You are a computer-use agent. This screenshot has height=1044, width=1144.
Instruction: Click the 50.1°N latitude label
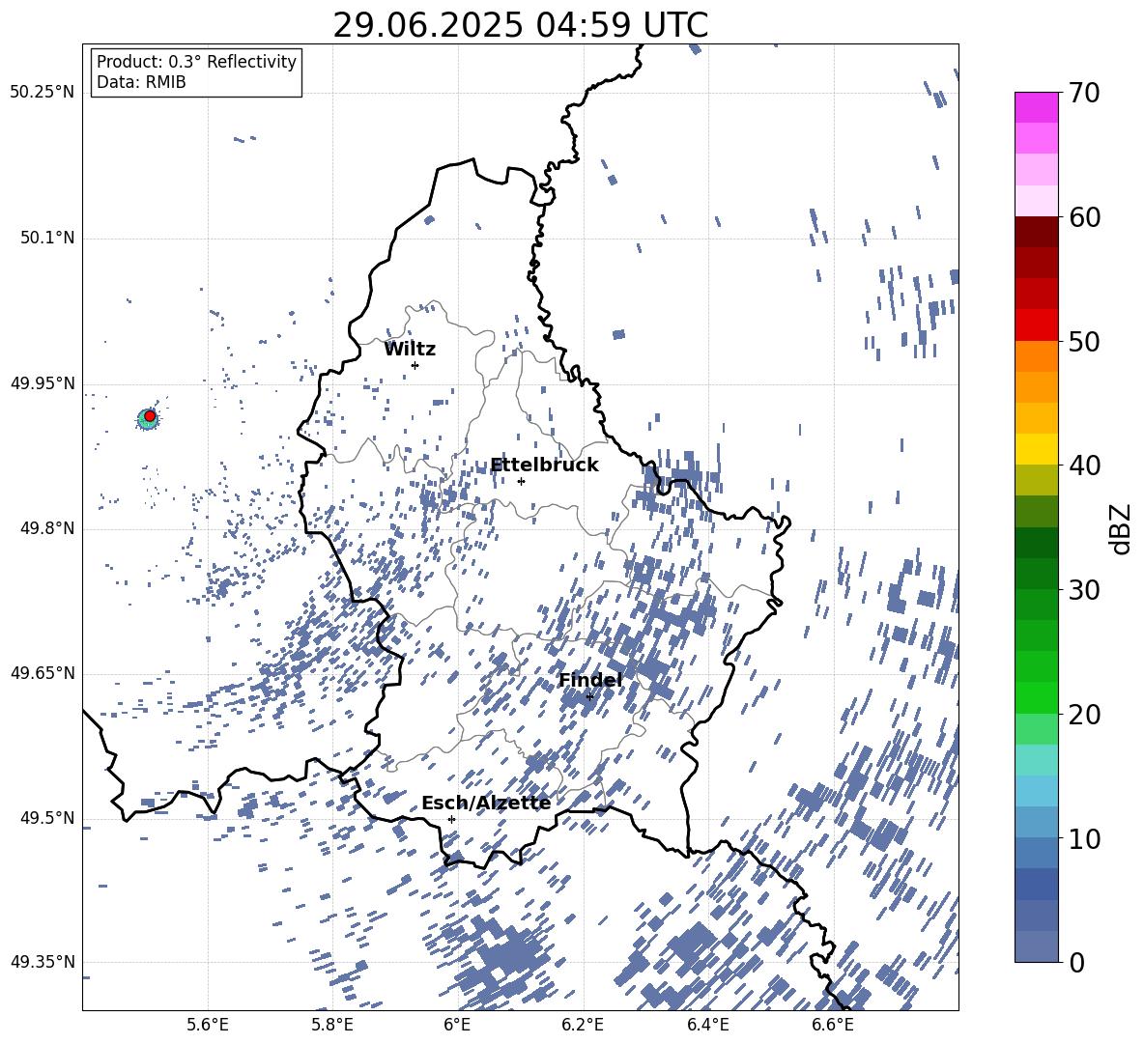pyautogui.click(x=47, y=238)
